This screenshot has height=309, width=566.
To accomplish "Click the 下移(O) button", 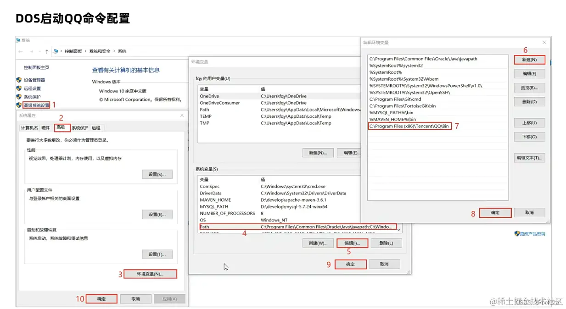I will click(x=529, y=137).
